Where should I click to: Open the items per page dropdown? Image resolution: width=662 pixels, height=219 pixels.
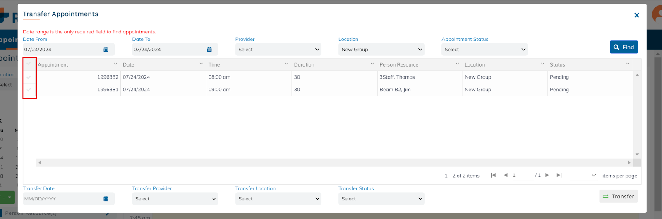[583, 176]
